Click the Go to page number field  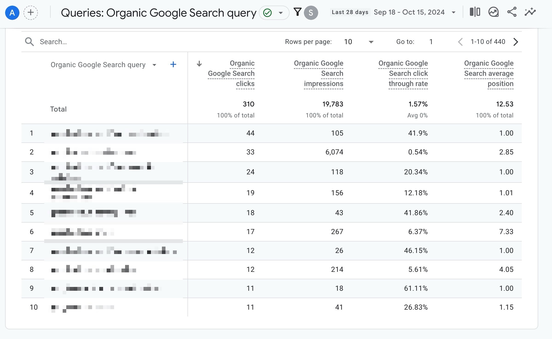pos(431,42)
